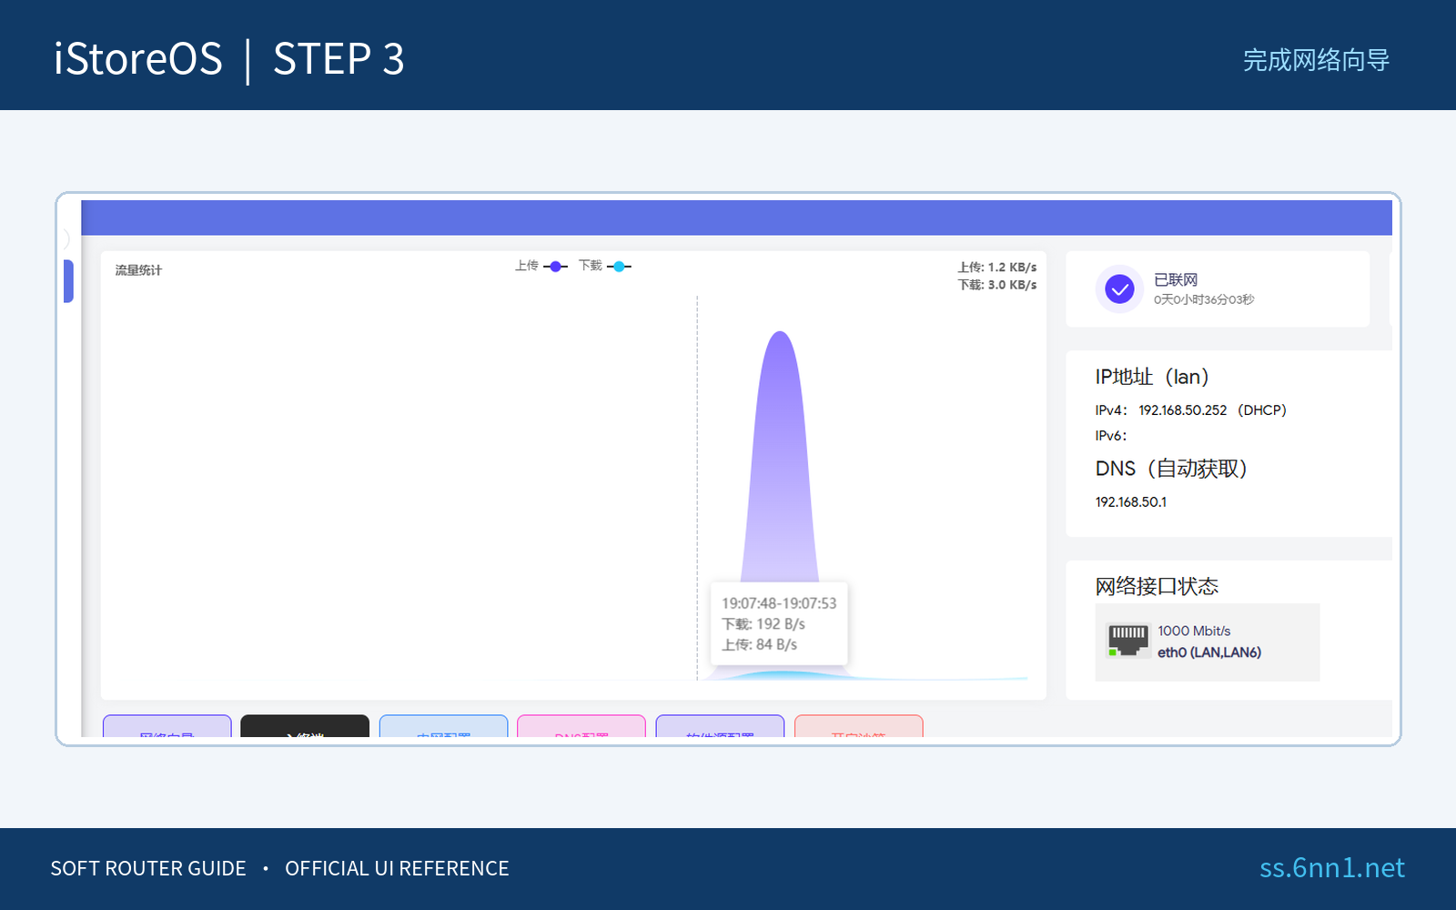This screenshot has height=910, width=1456.
Task: Click the iStoreOS slide title
Action: click(138, 59)
